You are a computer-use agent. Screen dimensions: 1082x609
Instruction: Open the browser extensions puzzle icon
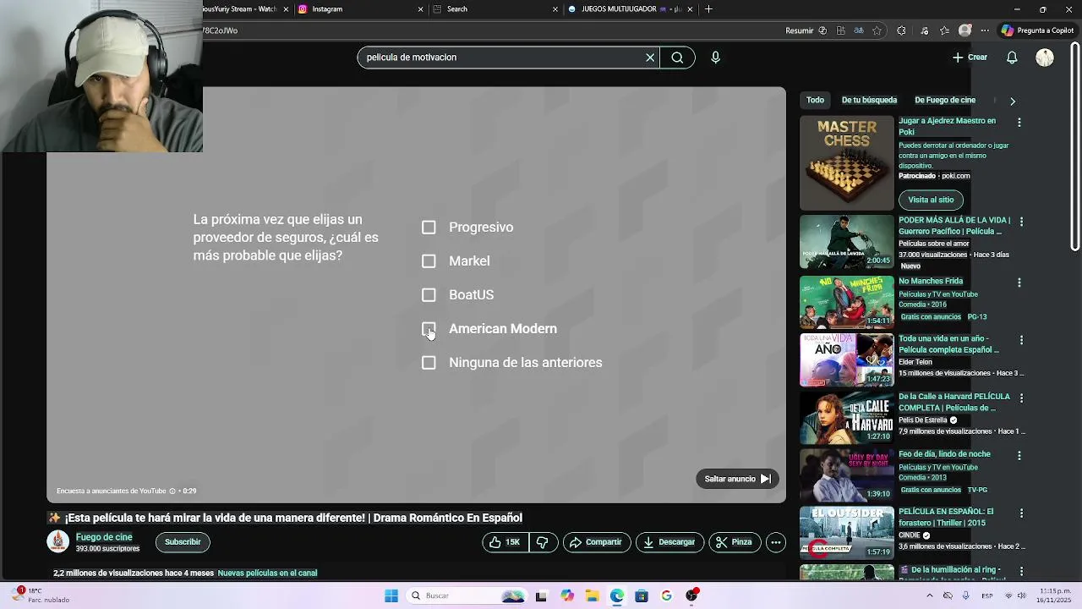(901, 30)
